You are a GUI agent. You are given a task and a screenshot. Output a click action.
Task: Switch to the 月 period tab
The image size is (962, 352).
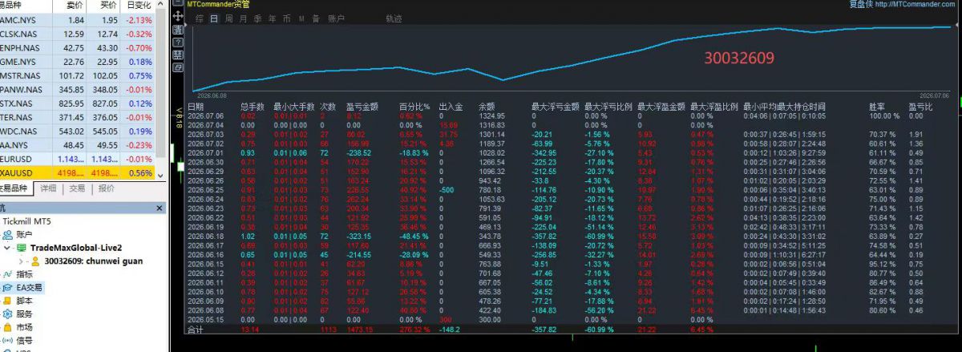point(244,18)
